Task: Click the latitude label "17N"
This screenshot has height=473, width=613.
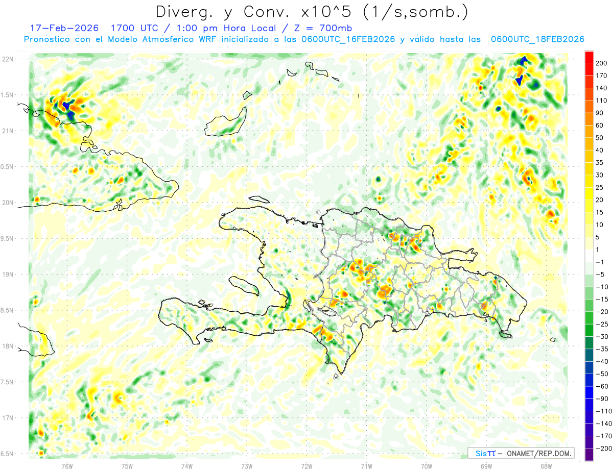Action: (x=7, y=418)
